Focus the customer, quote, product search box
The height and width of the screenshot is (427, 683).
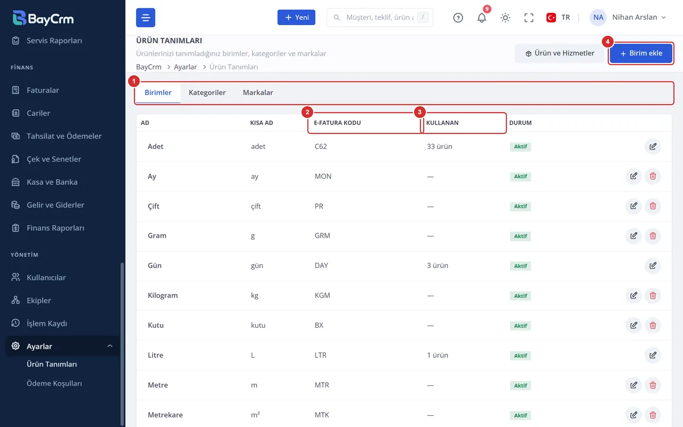[380, 18]
